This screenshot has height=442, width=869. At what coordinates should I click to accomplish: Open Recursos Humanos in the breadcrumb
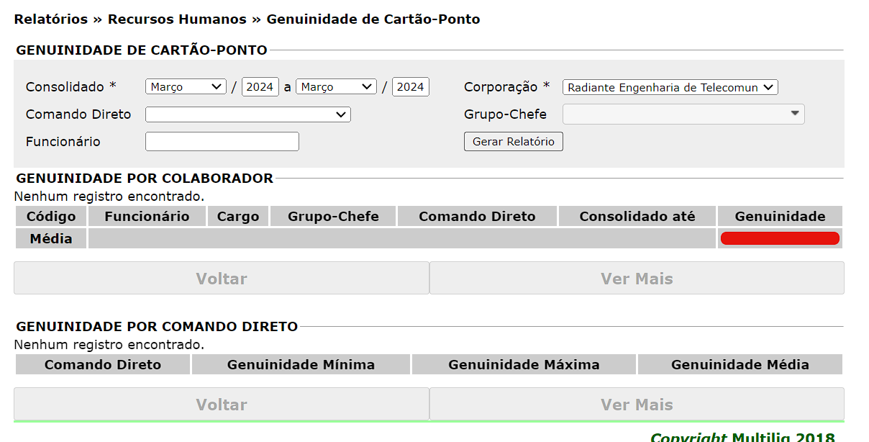[177, 19]
